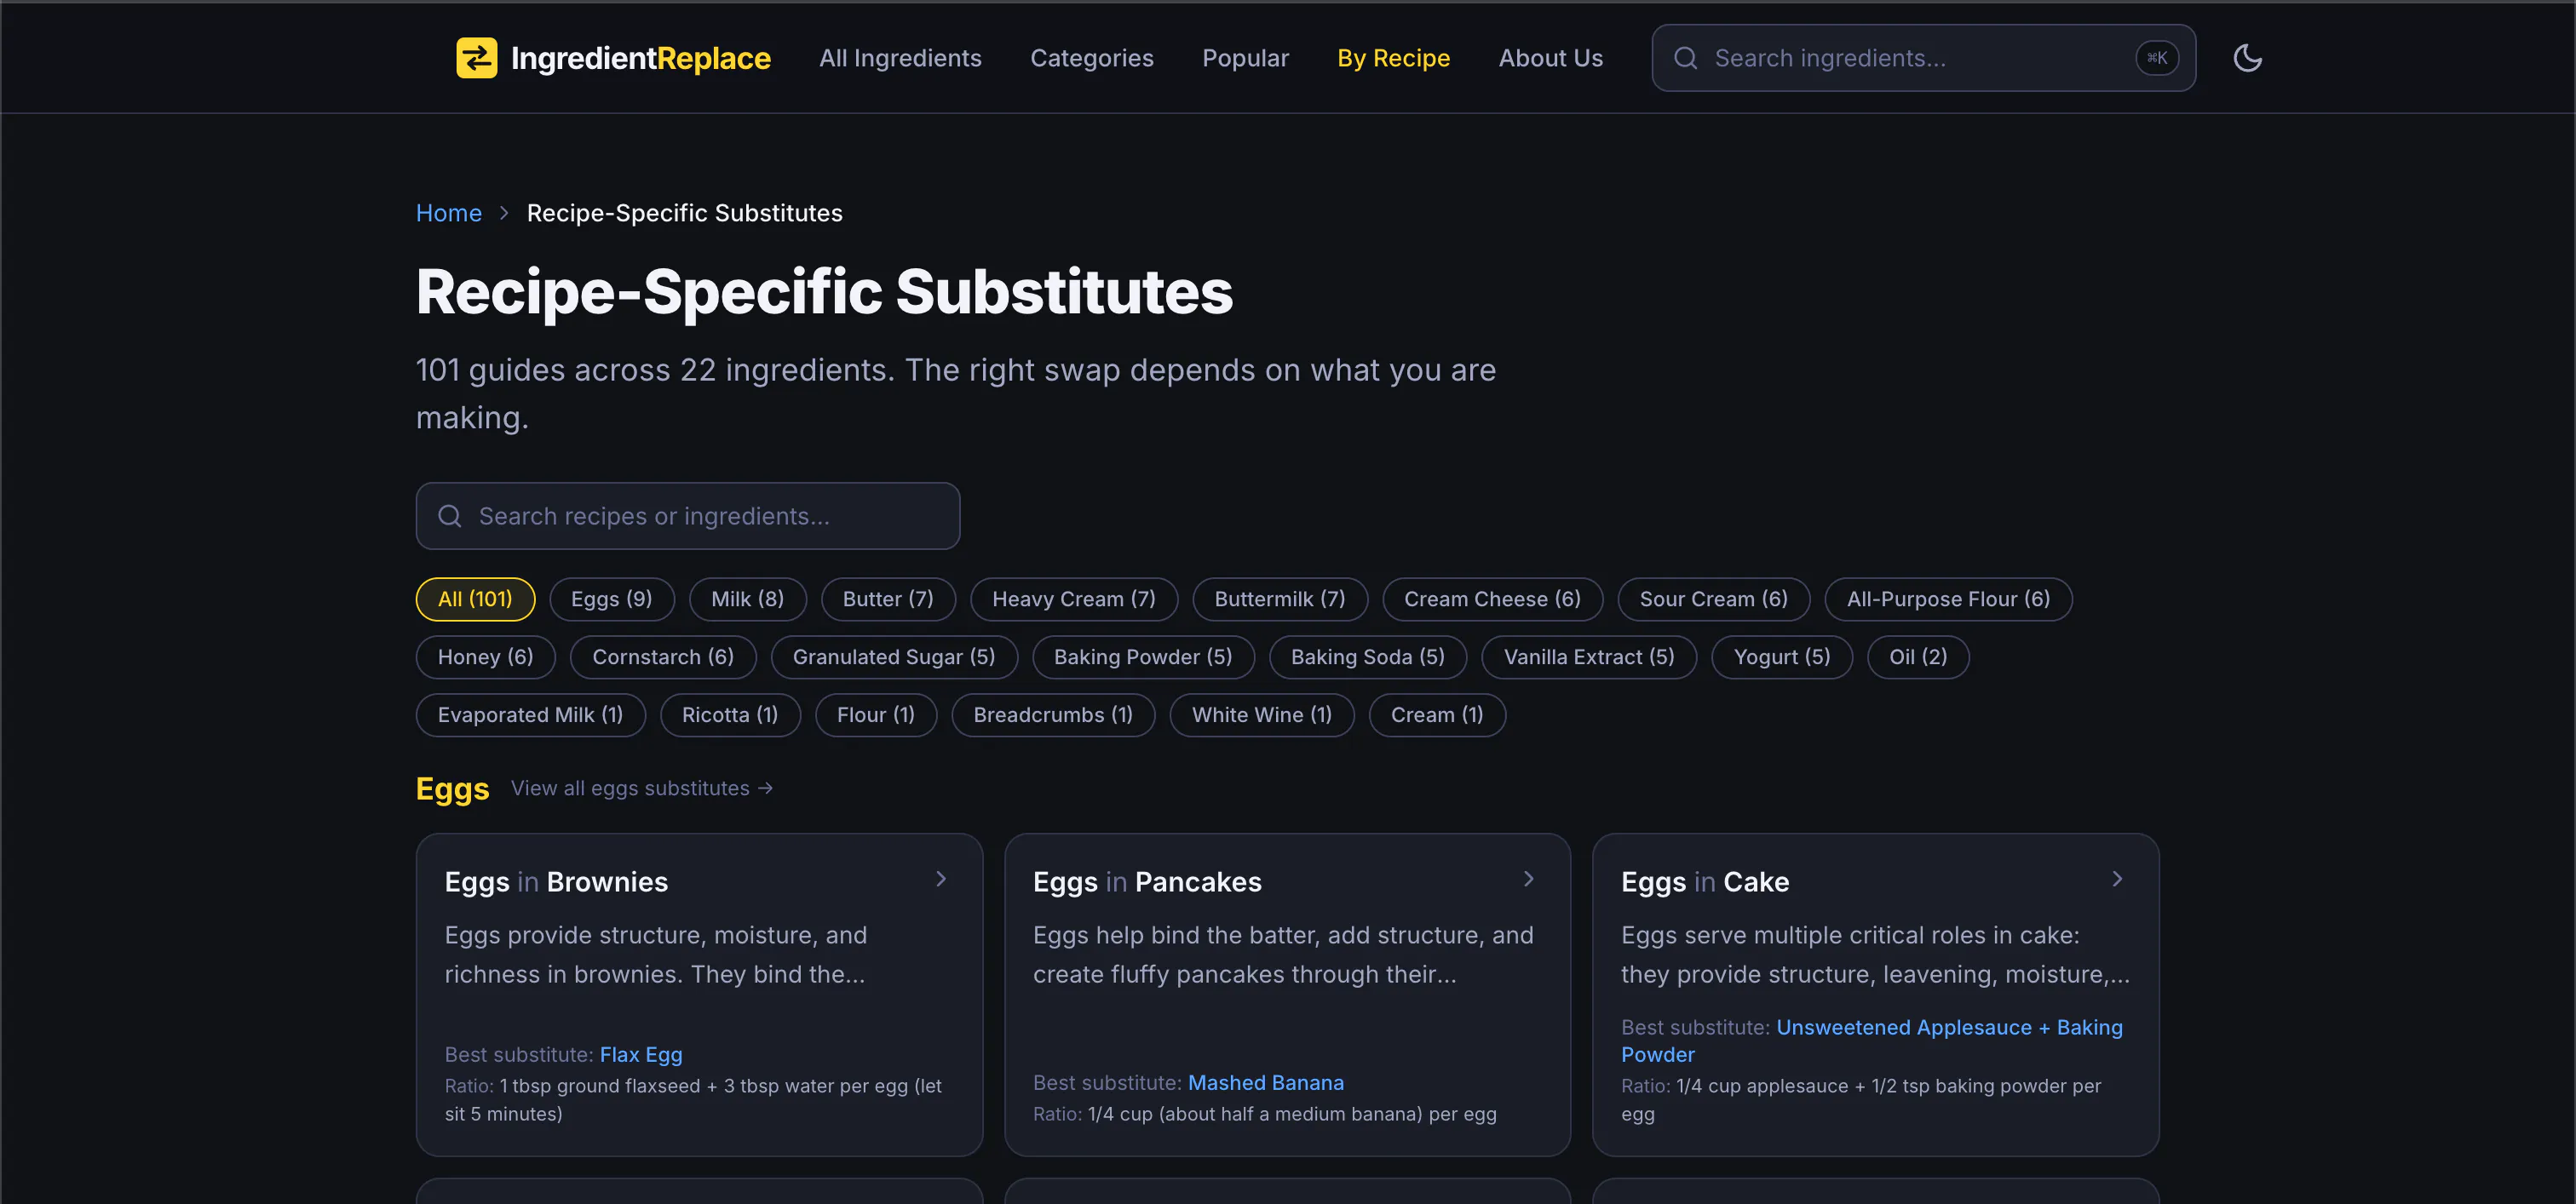Select the All (101) filter chip
This screenshot has width=2576, height=1204.
tap(475, 599)
